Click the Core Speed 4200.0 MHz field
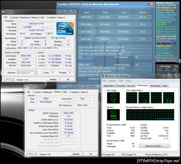This screenshot has width=181, height=164. 26,56
